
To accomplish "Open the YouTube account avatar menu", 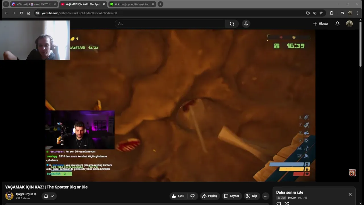I will [349, 24].
